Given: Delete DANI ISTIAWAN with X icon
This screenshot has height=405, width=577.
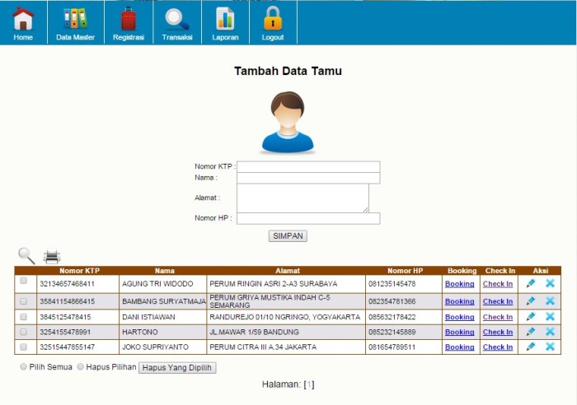Looking at the screenshot, I should [x=550, y=316].
